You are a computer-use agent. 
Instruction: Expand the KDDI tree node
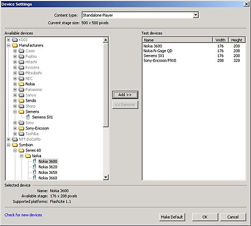pyautogui.click(x=9, y=40)
